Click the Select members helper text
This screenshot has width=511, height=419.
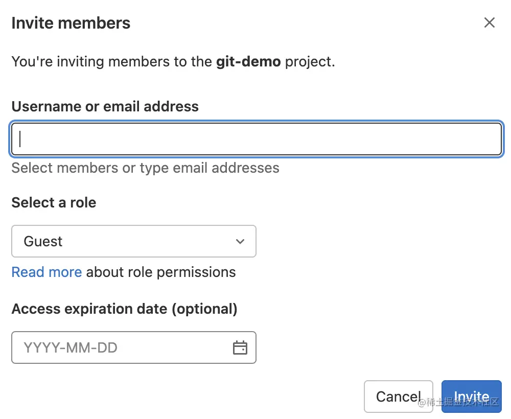(x=145, y=168)
